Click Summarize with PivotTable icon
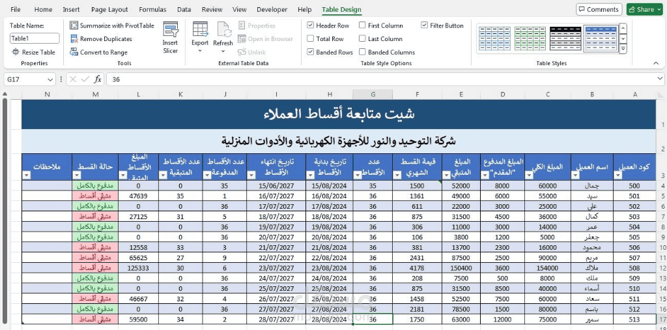The height and width of the screenshot is (330, 667). 74,25
